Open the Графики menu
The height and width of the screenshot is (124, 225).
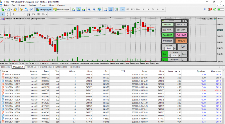point(32,5)
